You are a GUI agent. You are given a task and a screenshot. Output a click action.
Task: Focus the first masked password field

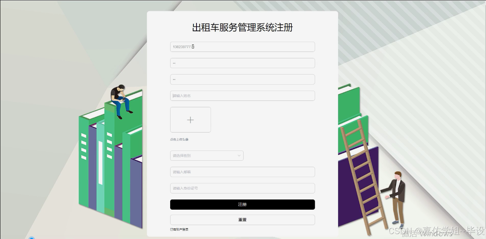coord(242,63)
